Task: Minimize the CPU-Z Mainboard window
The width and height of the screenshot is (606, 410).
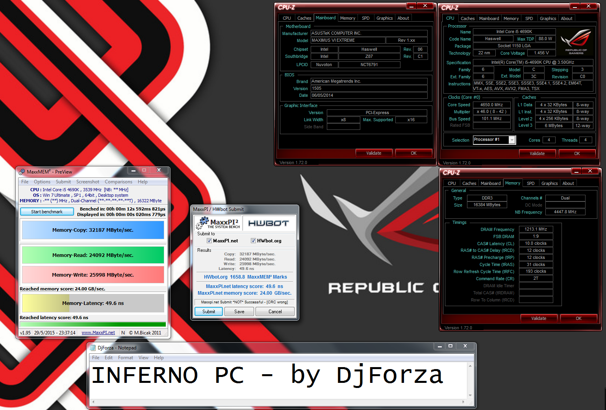Action: [411, 6]
